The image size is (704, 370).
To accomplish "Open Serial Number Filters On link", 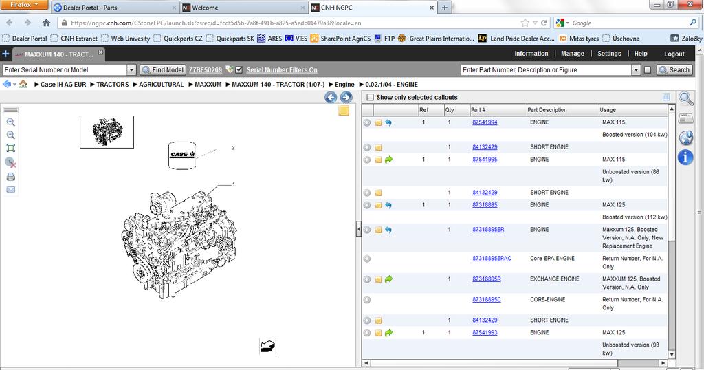I will pos(282,70).
